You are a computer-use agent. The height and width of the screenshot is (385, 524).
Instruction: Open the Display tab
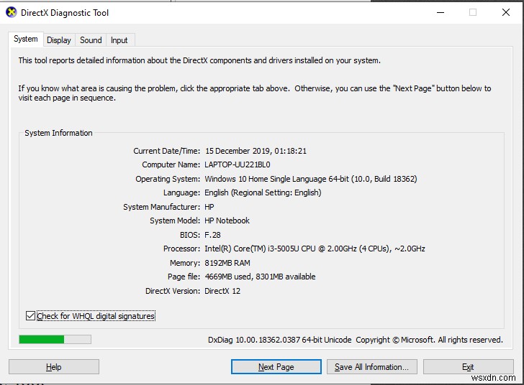point(59,40)
